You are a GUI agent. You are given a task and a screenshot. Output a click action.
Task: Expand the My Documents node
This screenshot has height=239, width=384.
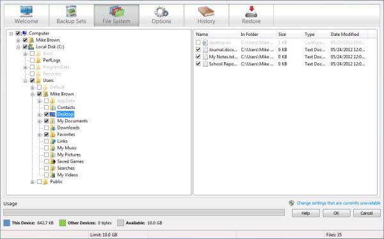[x=40, y=121]
